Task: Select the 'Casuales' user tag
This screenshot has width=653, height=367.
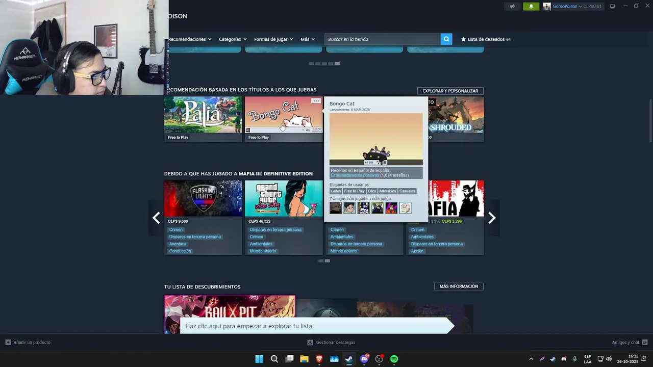Action: tap(407, 191)
